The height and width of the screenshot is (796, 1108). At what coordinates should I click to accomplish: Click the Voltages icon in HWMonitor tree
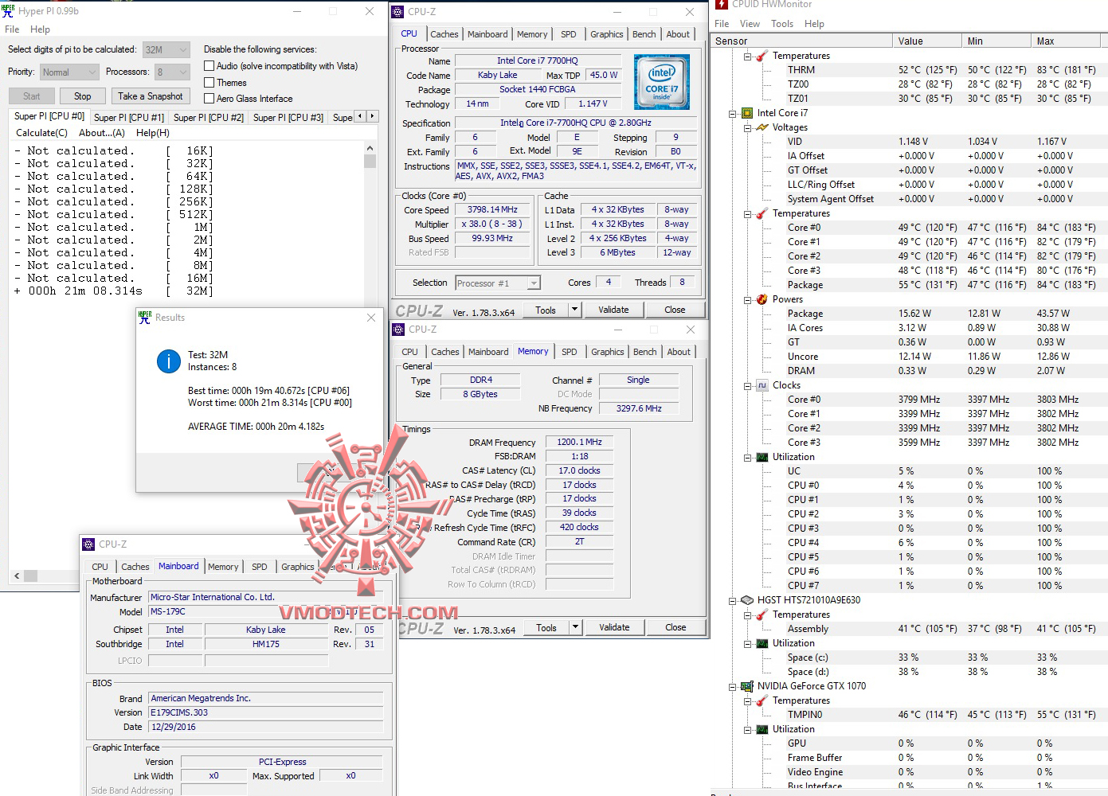pyautogui.click(x=762, y=127)
